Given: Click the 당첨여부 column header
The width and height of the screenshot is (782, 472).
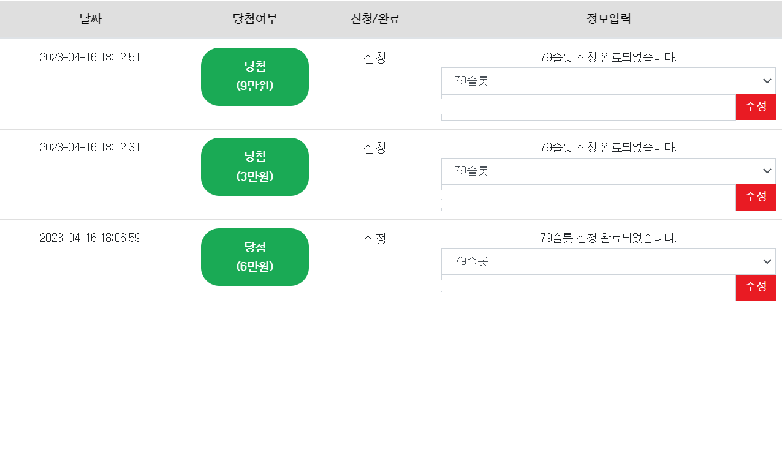Looking at the screenshot, I should point(255,19).
